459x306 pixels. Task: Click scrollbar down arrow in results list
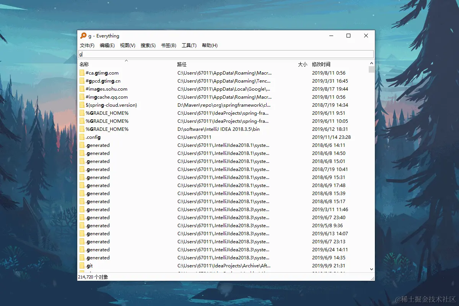(x=371, y=269)
